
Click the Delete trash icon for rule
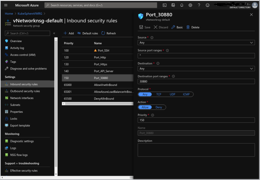[188, 27]
